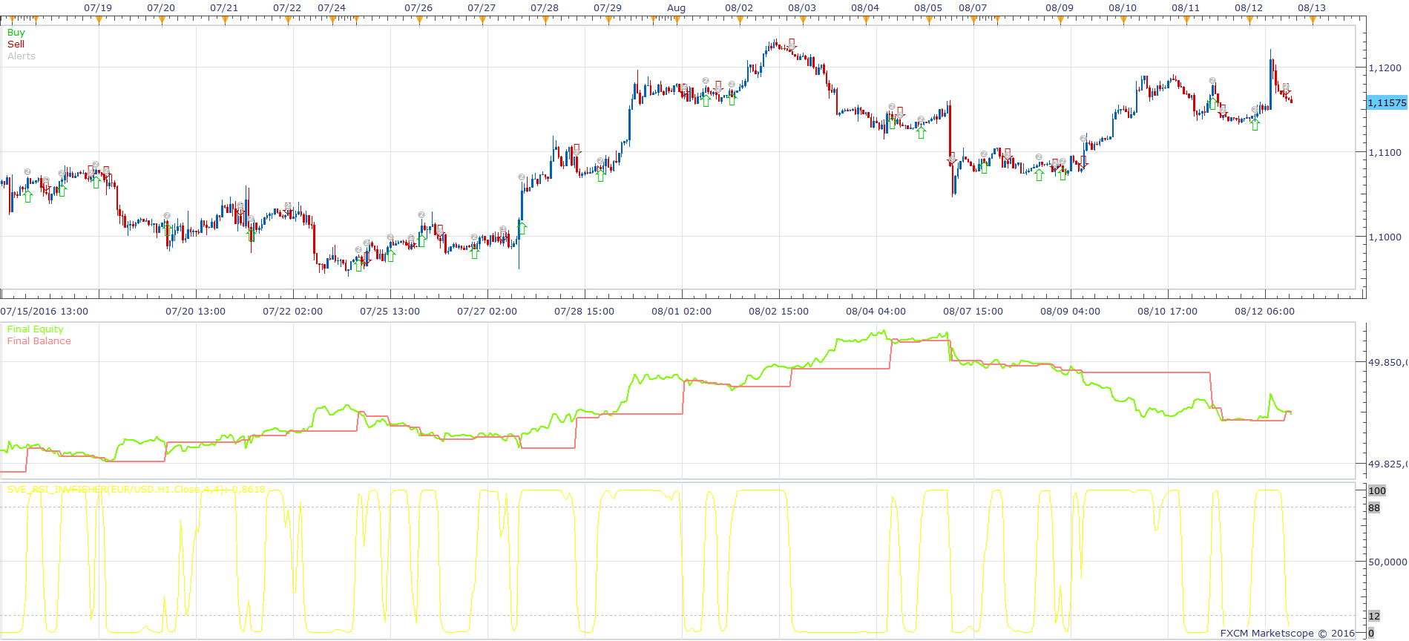Click the 08/02 date label on top axis

[x=739, y=8]
